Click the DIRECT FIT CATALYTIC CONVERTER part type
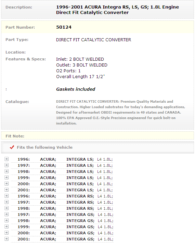 94,40
